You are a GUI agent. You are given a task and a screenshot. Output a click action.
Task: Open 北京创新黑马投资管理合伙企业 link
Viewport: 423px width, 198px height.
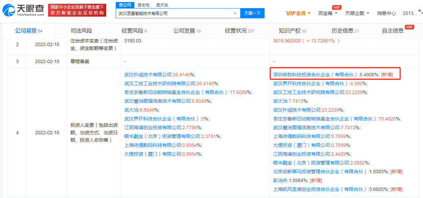click(x=320, y=172)
